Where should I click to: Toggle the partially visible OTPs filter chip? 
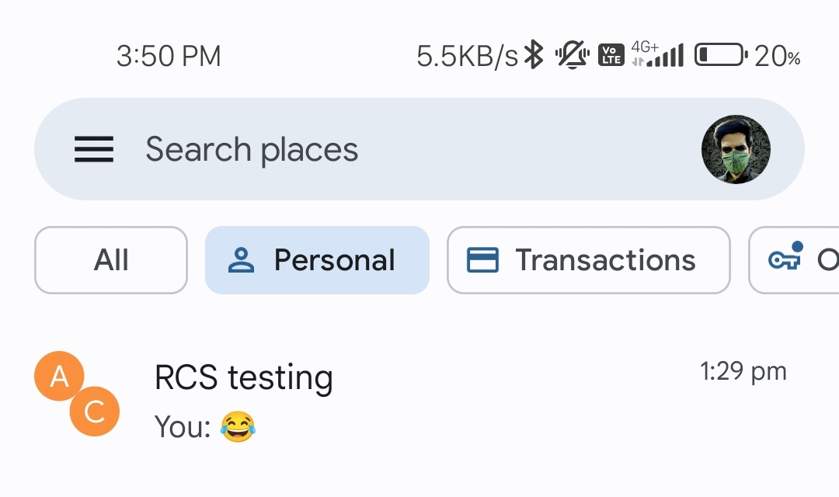[x=808, y=259]
